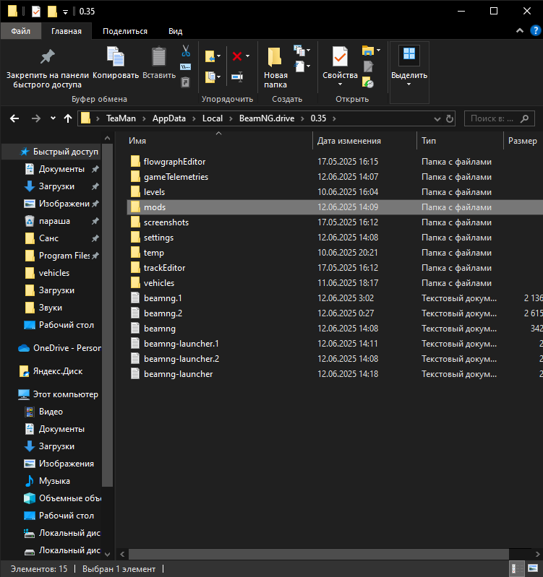Click the Copy path icon below scissors
Viewport: 543px width, 577px height.
tap(185, 67)
